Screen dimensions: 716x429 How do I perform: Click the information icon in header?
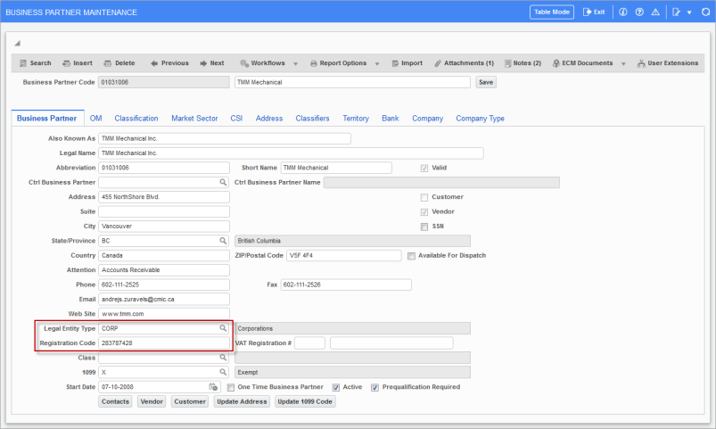click(623, 12)
